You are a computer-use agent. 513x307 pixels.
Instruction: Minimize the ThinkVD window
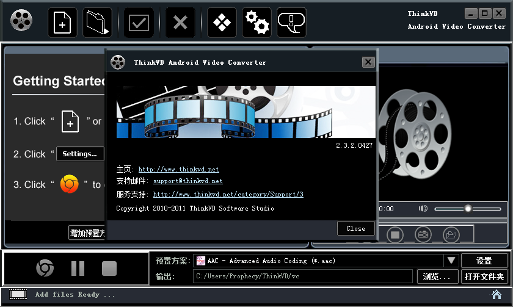471,13
